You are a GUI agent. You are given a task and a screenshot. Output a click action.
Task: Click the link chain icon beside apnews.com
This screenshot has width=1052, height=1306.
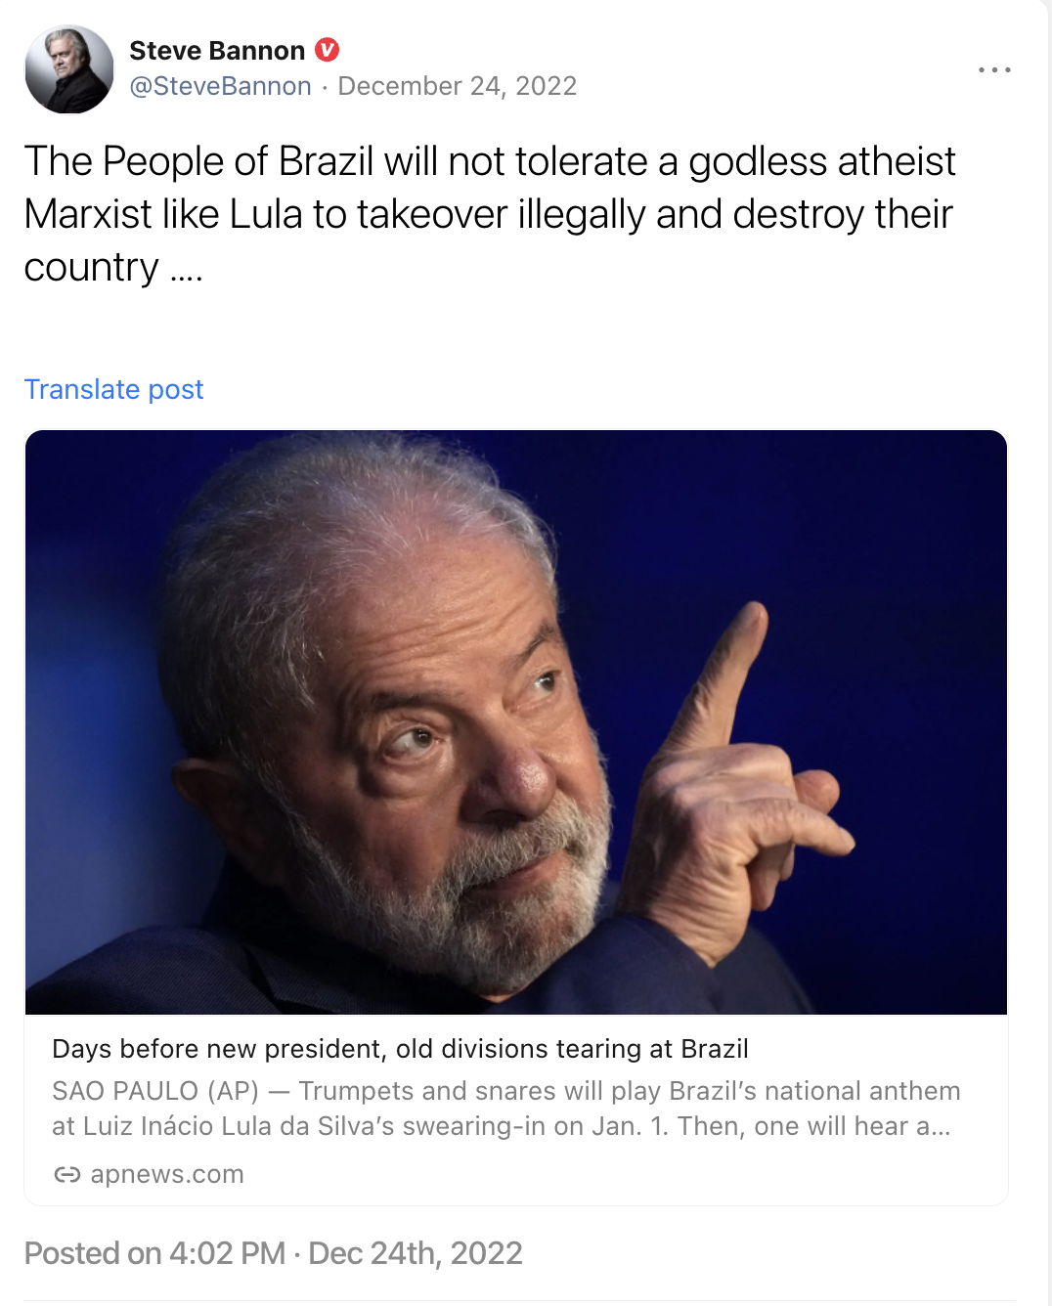click(68, 1174)
